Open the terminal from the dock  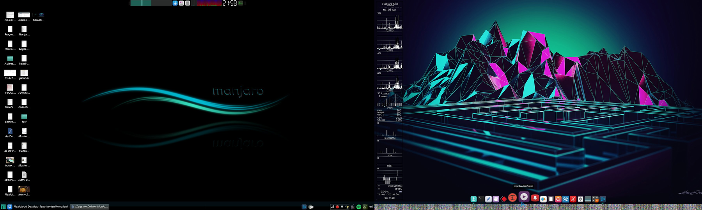click(481, 199)
